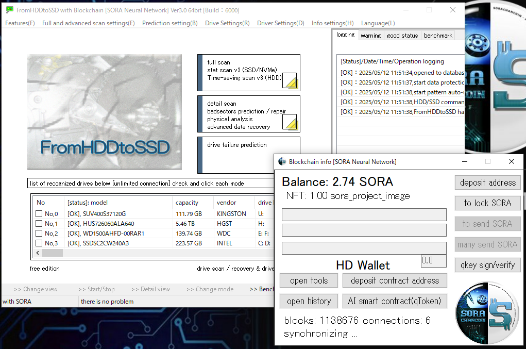Switch to the logging tab
The width and height of the screenshot is (526, 349).
coord(346,35)
